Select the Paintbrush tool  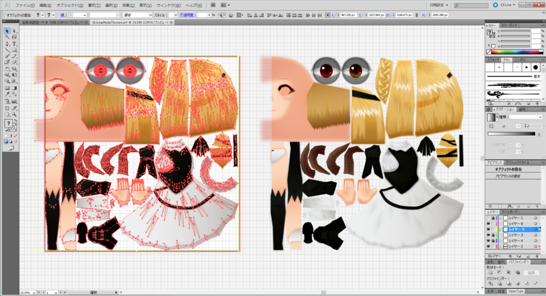(x=7, y=56)
